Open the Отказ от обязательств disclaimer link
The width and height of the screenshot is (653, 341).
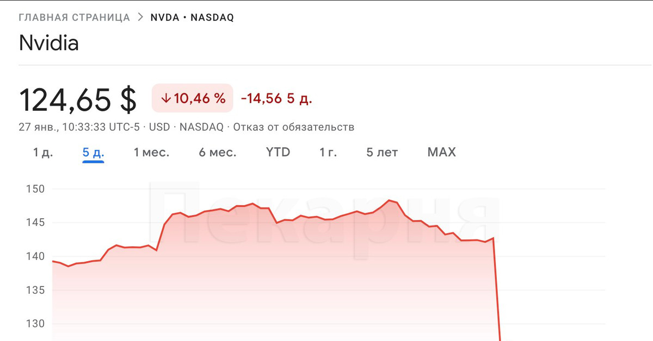(x=294, y=127)
